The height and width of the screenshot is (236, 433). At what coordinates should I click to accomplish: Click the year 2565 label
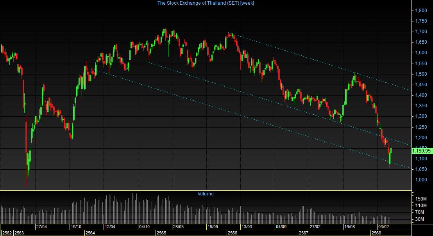(x=161, y=233)
